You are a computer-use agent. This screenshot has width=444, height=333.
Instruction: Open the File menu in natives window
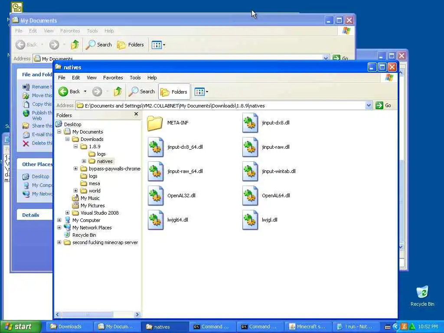point(62,78)
